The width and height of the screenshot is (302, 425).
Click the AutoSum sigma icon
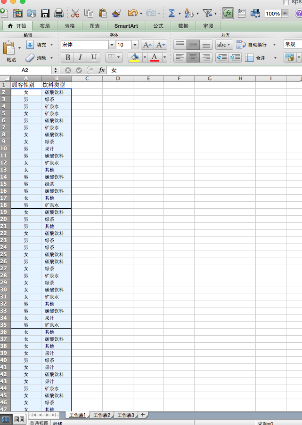(171, 13)
